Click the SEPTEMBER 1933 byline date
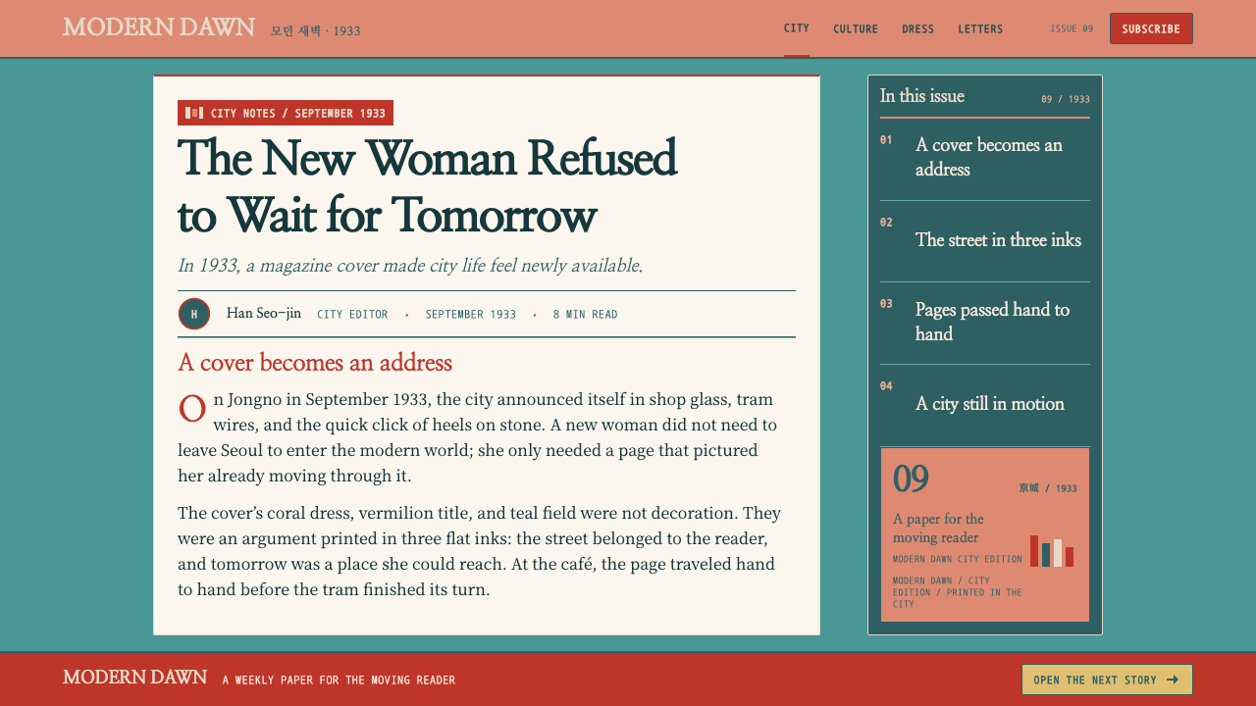 [x=471, y=315]
